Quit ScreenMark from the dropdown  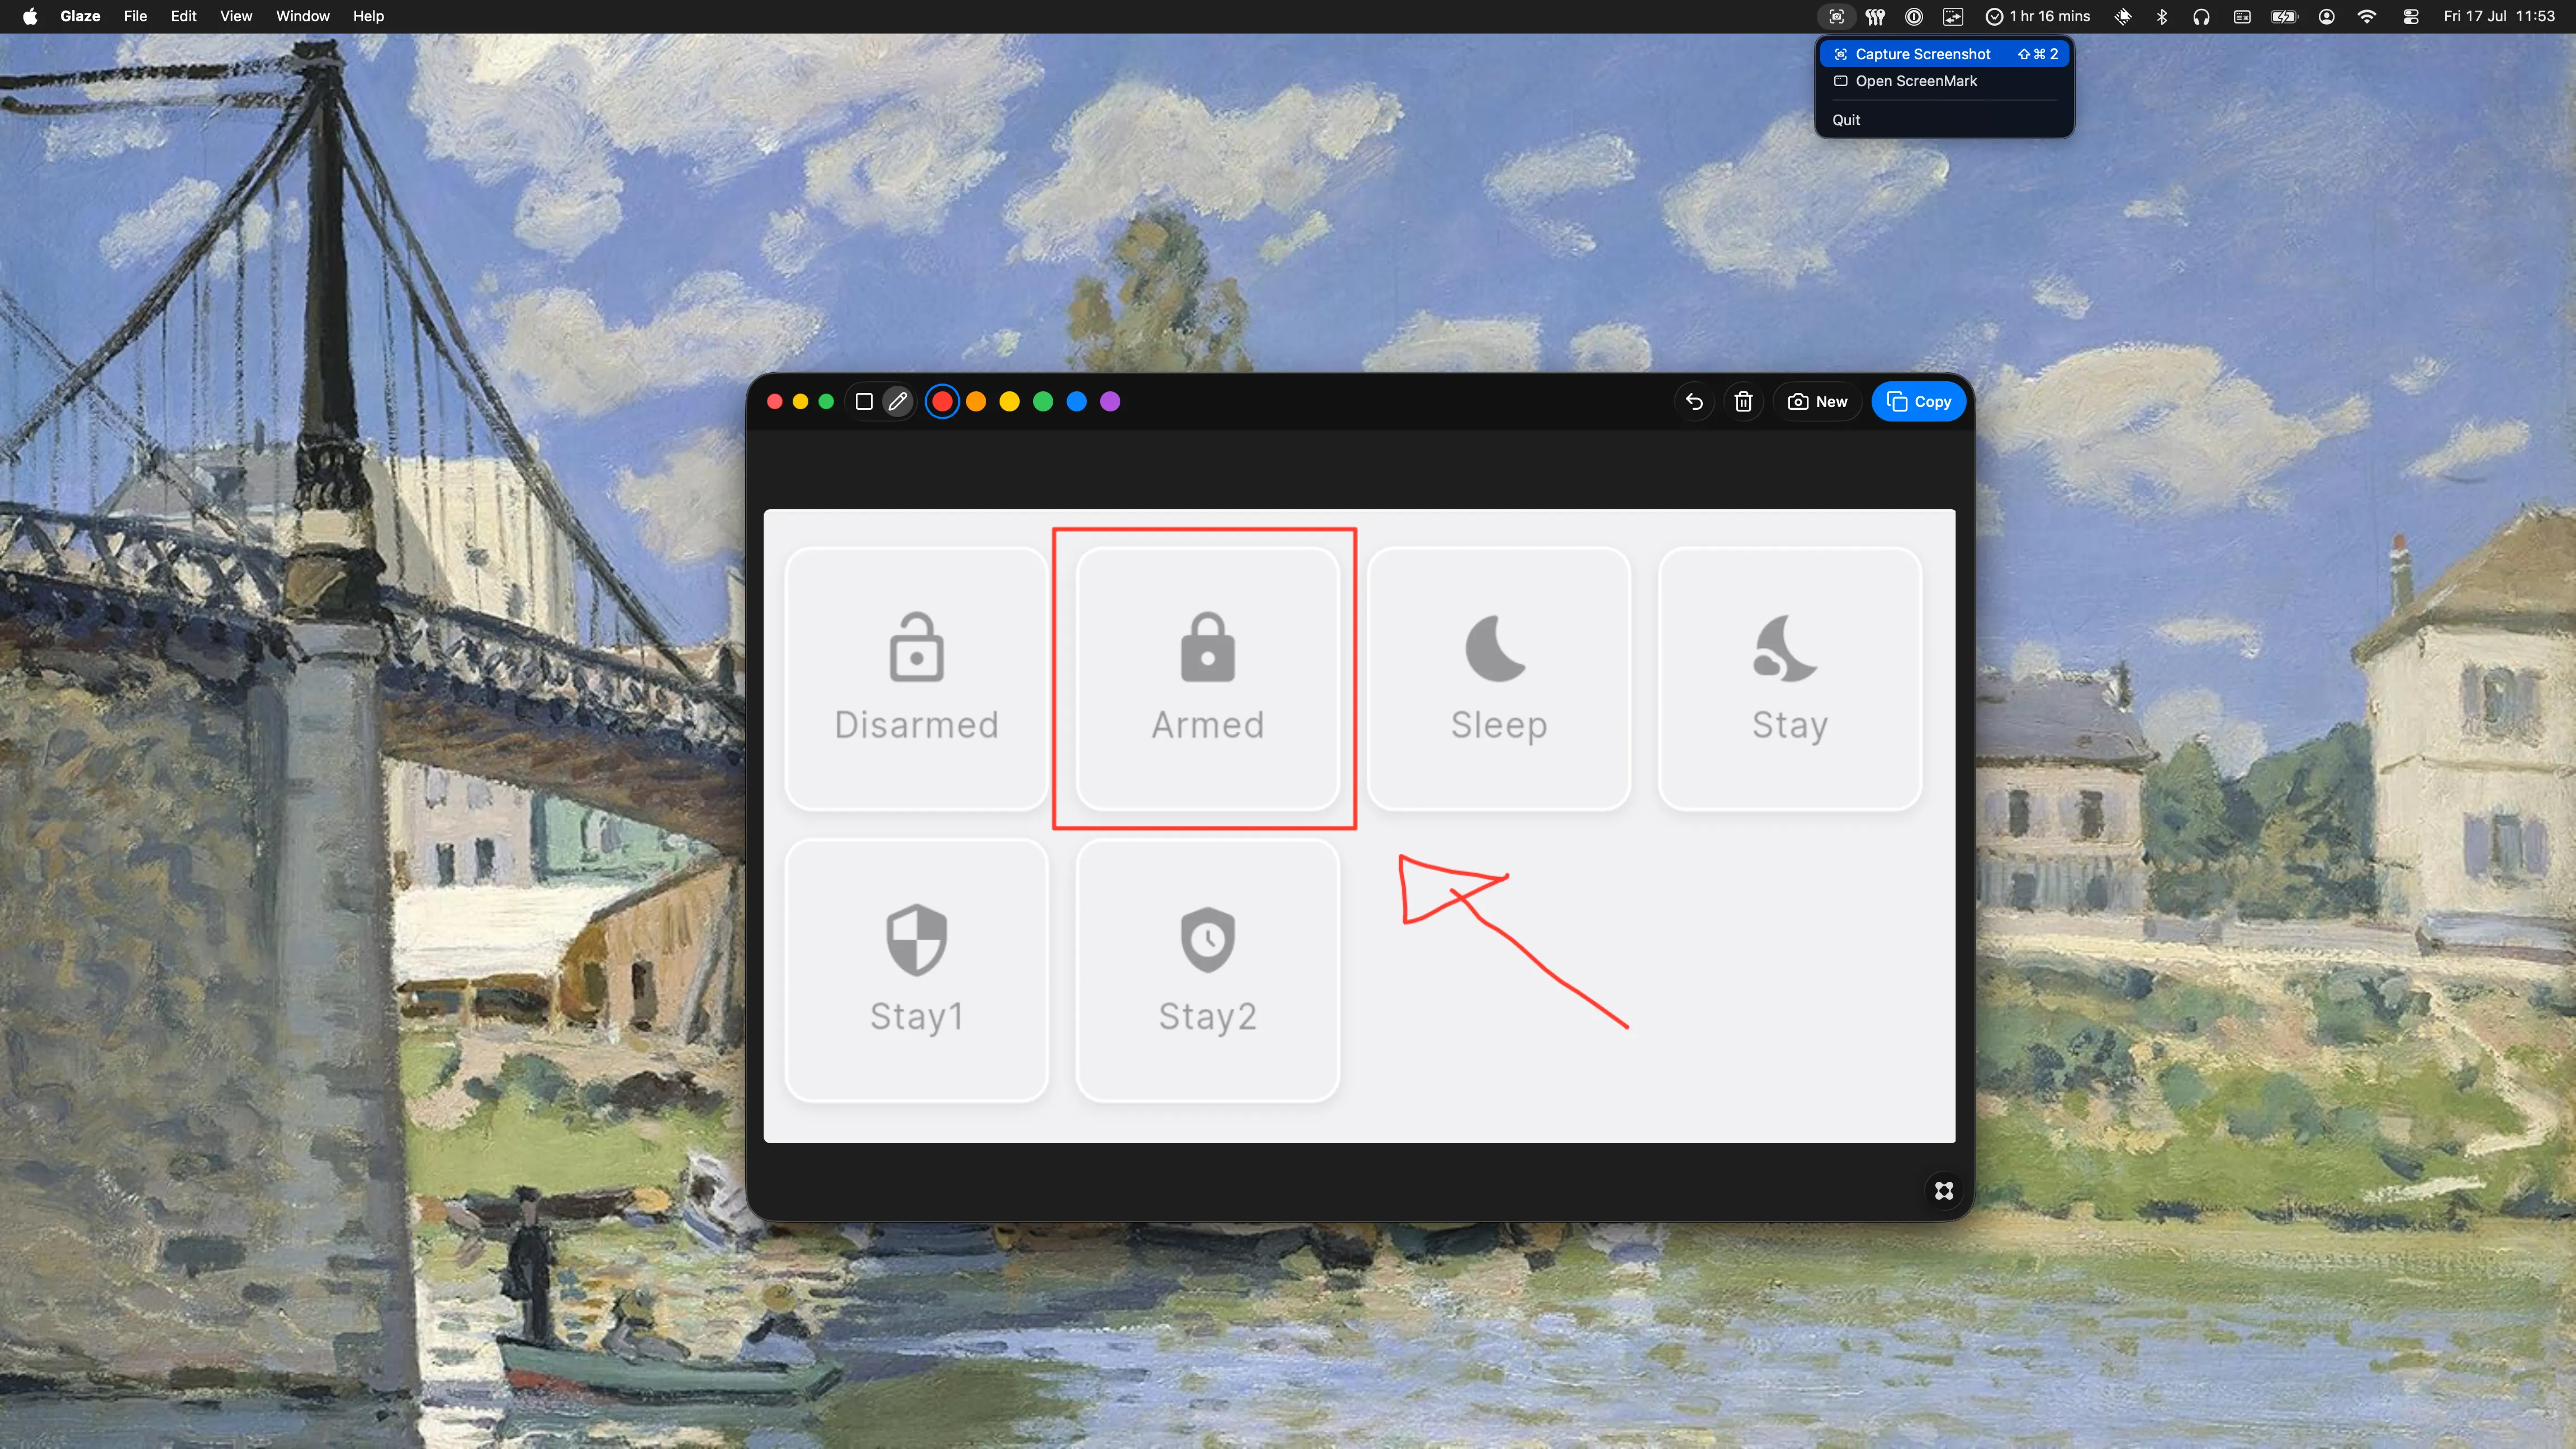[1943, 120]
